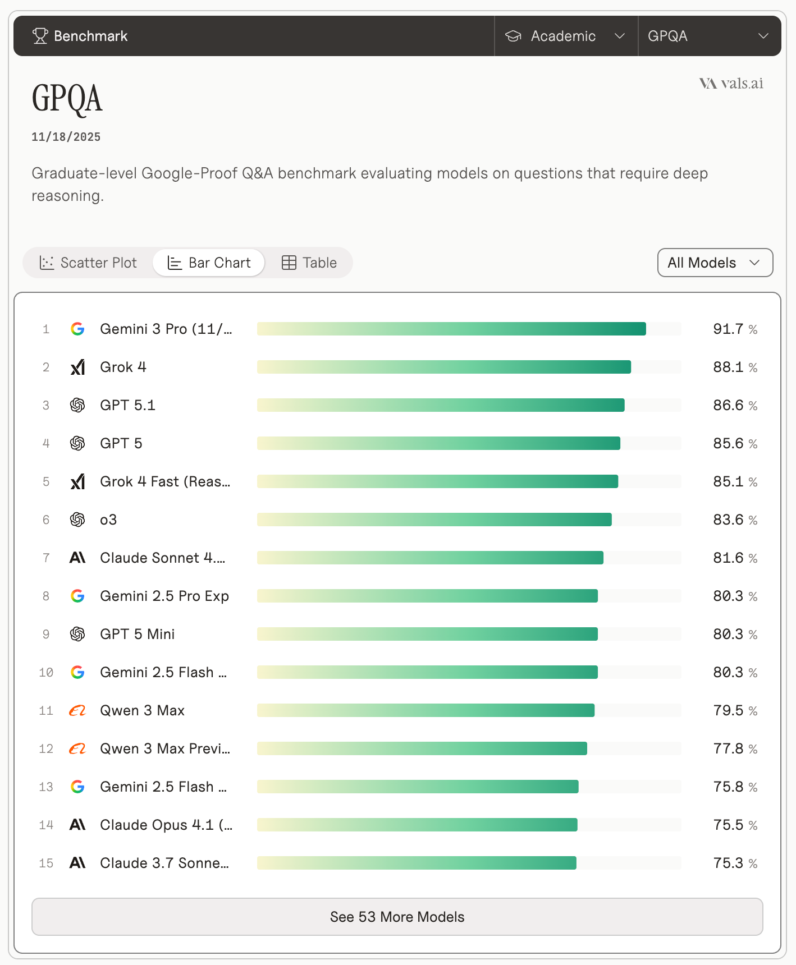Open the GPQA benchmark selector
The width and height of the screenshot is (796, 965).
[x=709, y=35]
